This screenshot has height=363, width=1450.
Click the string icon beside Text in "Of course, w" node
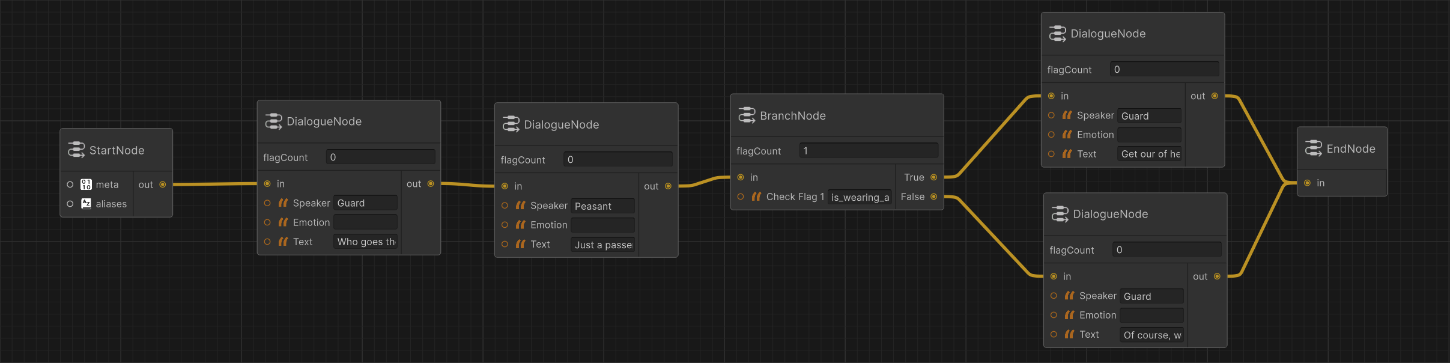pyautogui.click(x=1069, y=334)
